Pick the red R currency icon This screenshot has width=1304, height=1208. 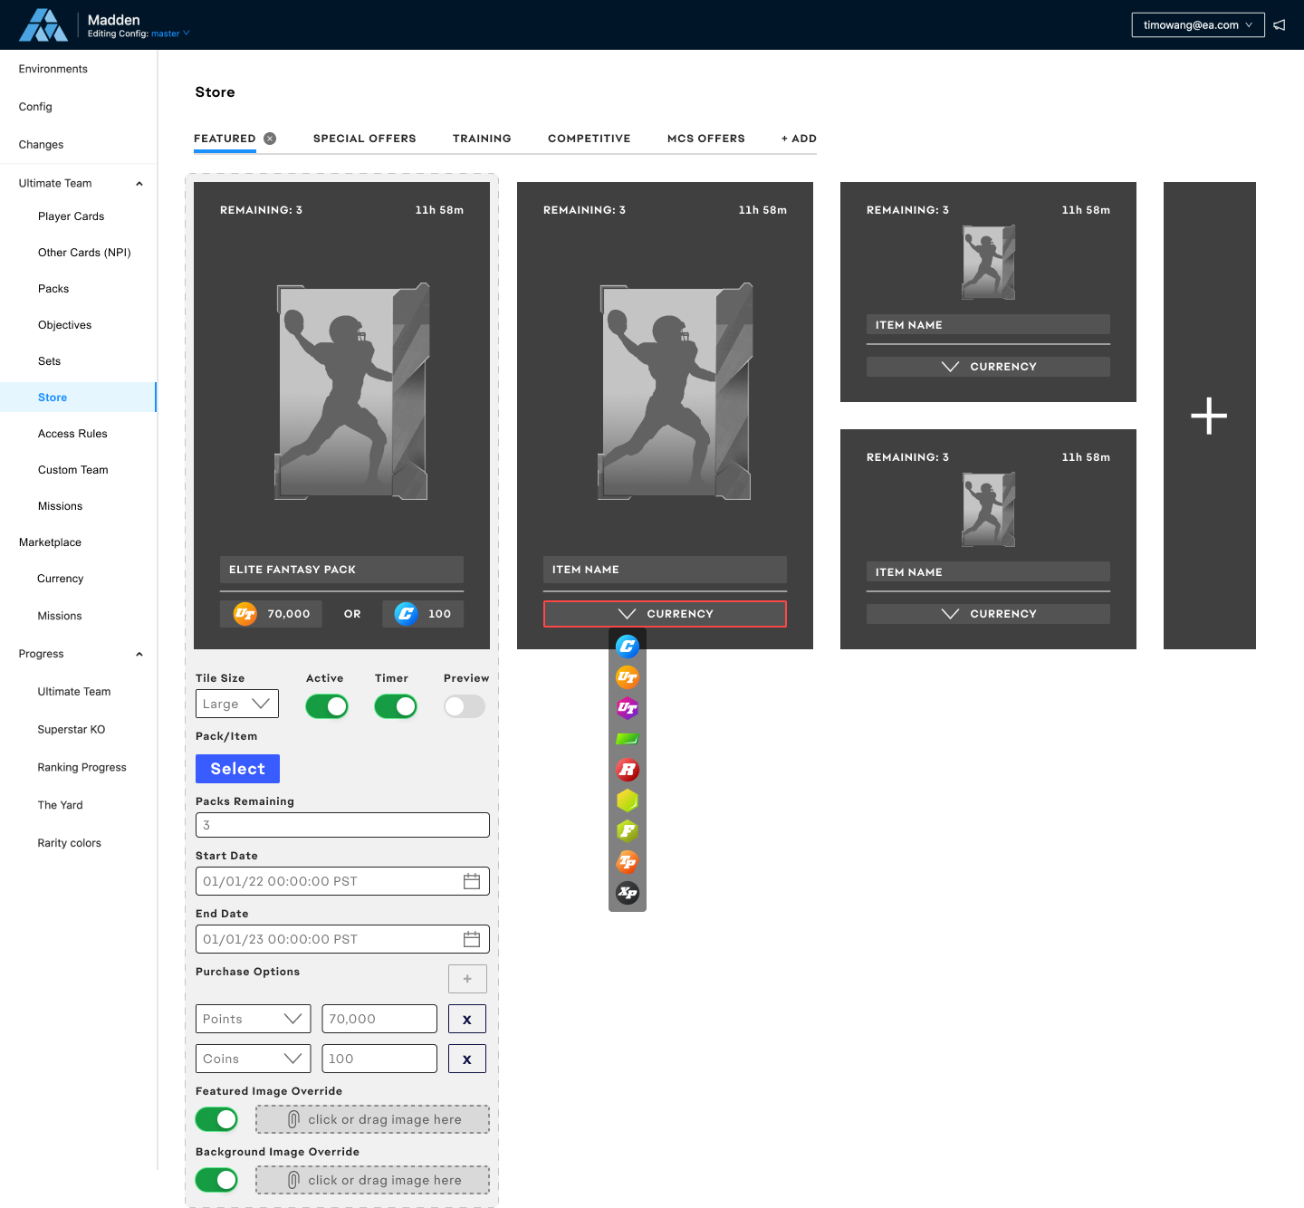click(x=628, y=770)
